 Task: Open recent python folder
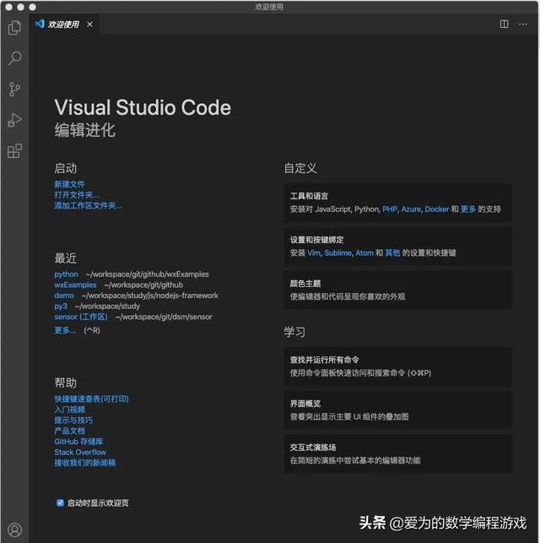point(66,274)
